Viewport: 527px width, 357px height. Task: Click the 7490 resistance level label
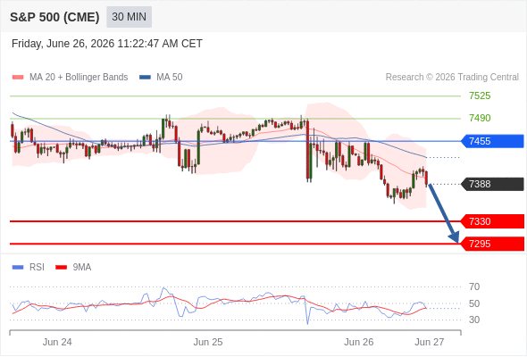480,118
